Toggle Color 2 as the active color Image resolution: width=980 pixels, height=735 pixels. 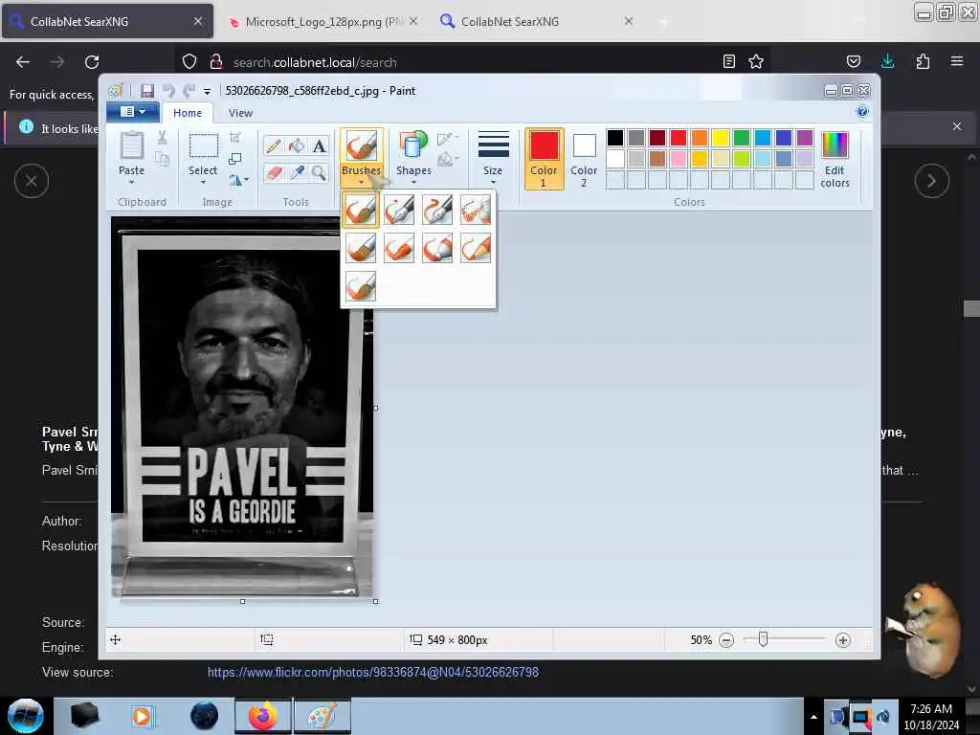(584, 159)
